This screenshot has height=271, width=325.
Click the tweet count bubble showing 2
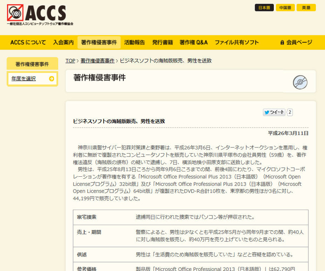click(290, 112)
